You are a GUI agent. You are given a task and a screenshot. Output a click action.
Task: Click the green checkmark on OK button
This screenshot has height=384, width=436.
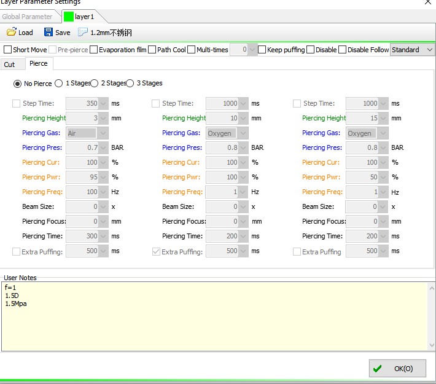(x=377, y=369)
